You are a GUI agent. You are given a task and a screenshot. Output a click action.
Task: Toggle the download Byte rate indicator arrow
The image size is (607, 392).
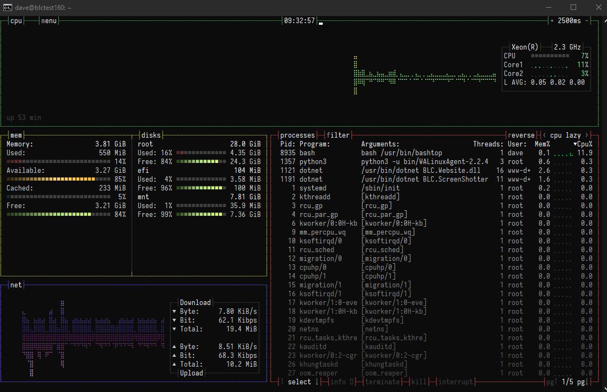coord(174,311)
